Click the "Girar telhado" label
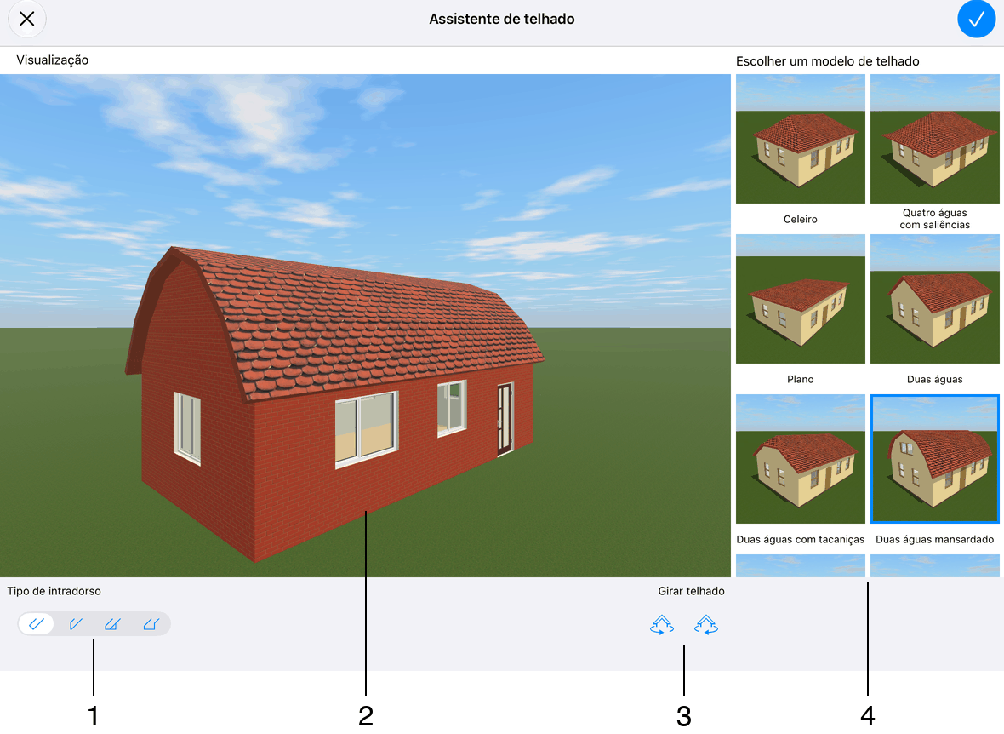Screen dimensions: 1004x734 pos(692,591)
